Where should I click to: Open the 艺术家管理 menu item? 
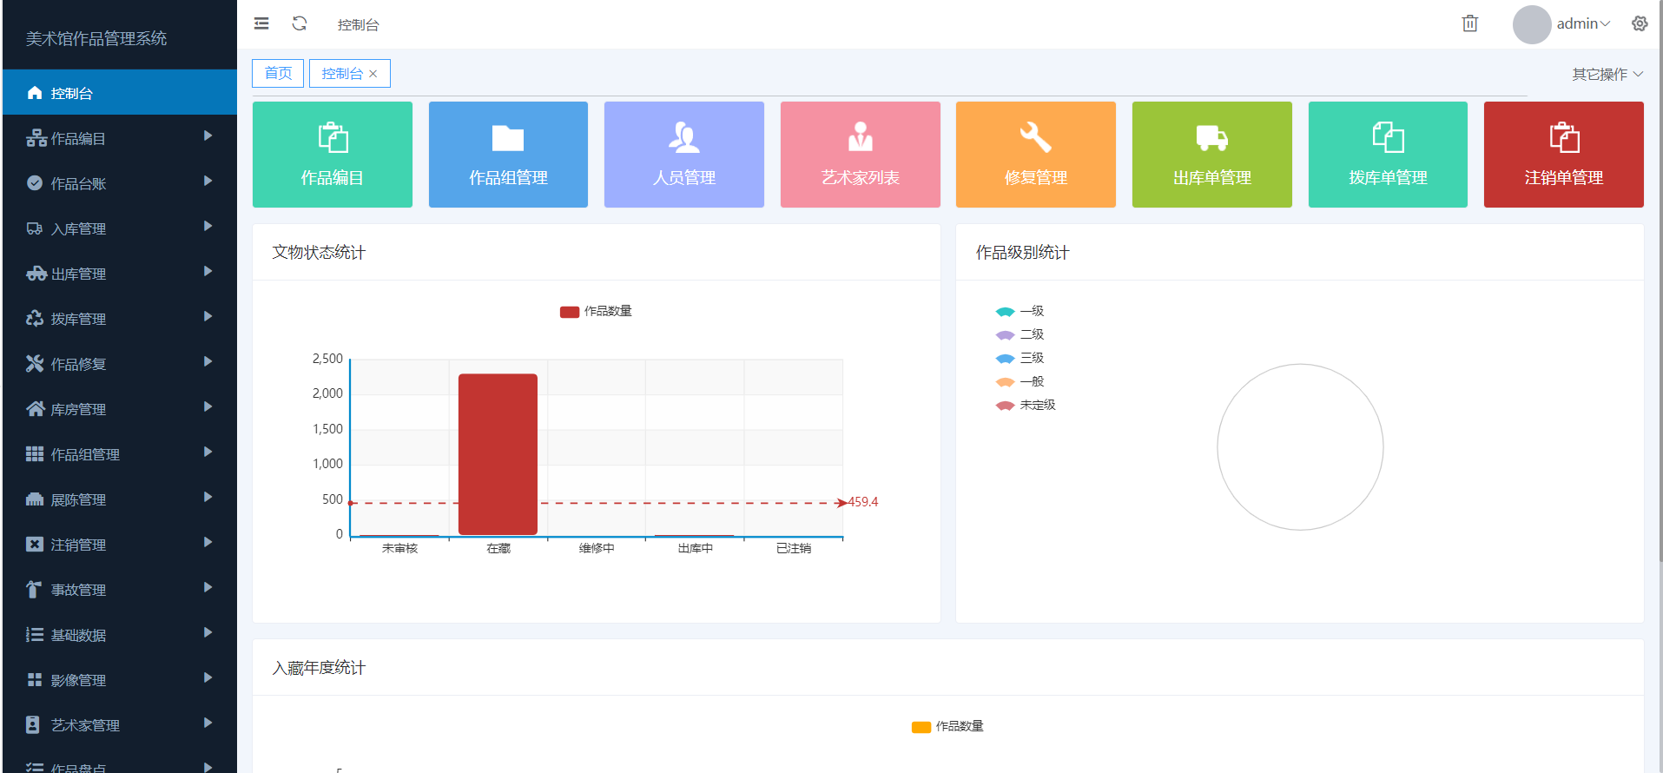coord(120,725)
